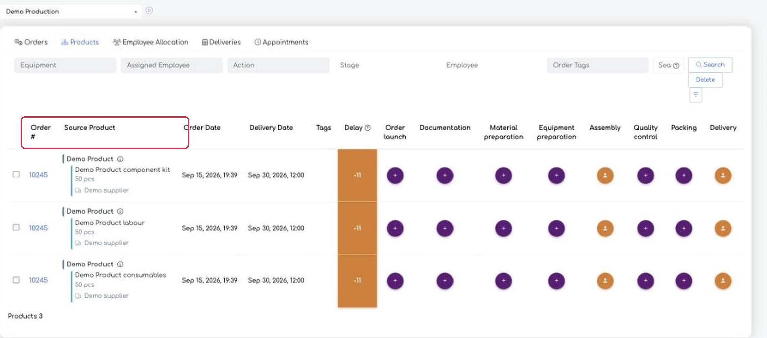767x338 pixels.
Task: Open the Order Tags filter
Action: (x=598, y=65)
